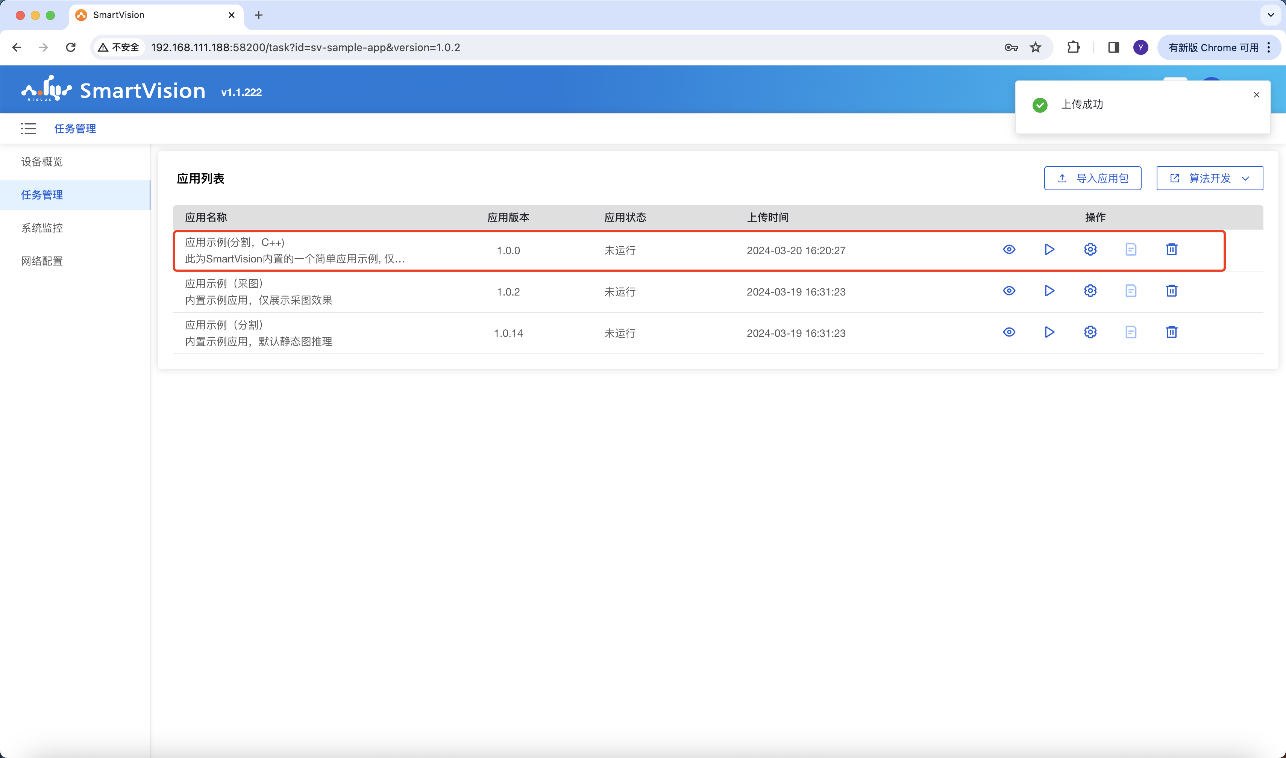Click version label v1.1.222
Viewport: 1286px width, 758px height.
point(241,92)
